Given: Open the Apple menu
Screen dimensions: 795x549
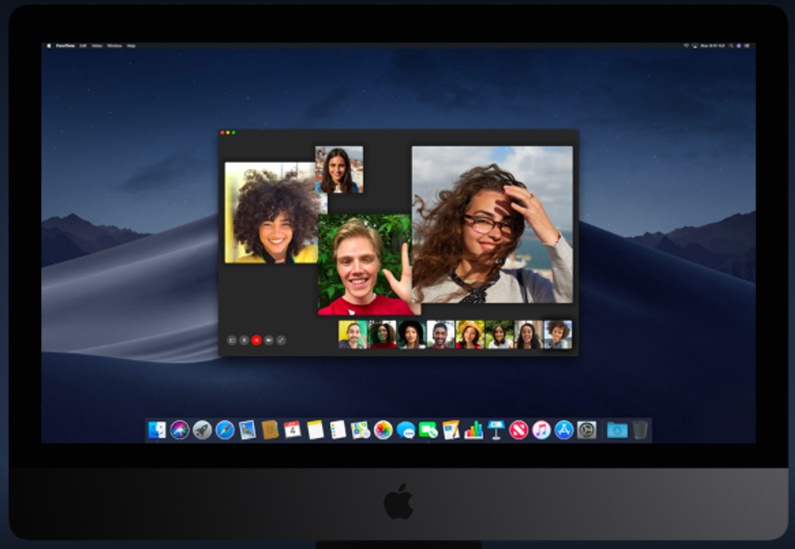Looking at the screenshot, I should [49, 45].
